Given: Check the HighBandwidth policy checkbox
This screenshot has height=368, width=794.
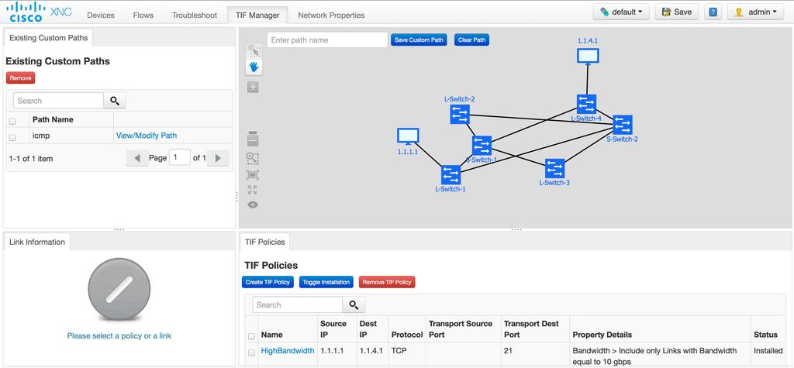Looking at the screenshot, I should click(x=251, y=353).
